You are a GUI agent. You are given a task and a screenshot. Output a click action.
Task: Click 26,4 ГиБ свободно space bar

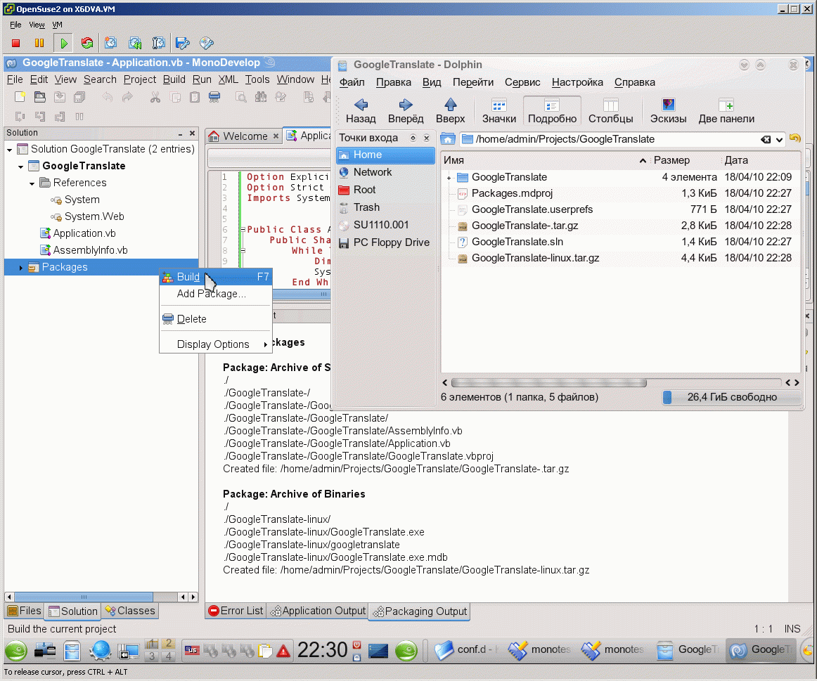[731, 397]
